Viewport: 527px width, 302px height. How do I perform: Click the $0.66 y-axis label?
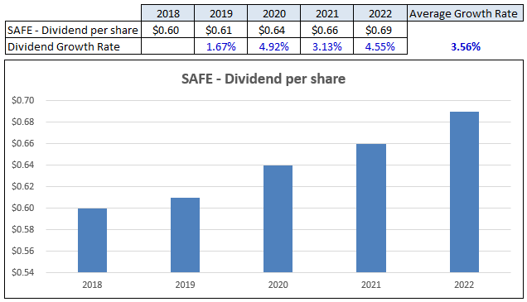[23, 143]
